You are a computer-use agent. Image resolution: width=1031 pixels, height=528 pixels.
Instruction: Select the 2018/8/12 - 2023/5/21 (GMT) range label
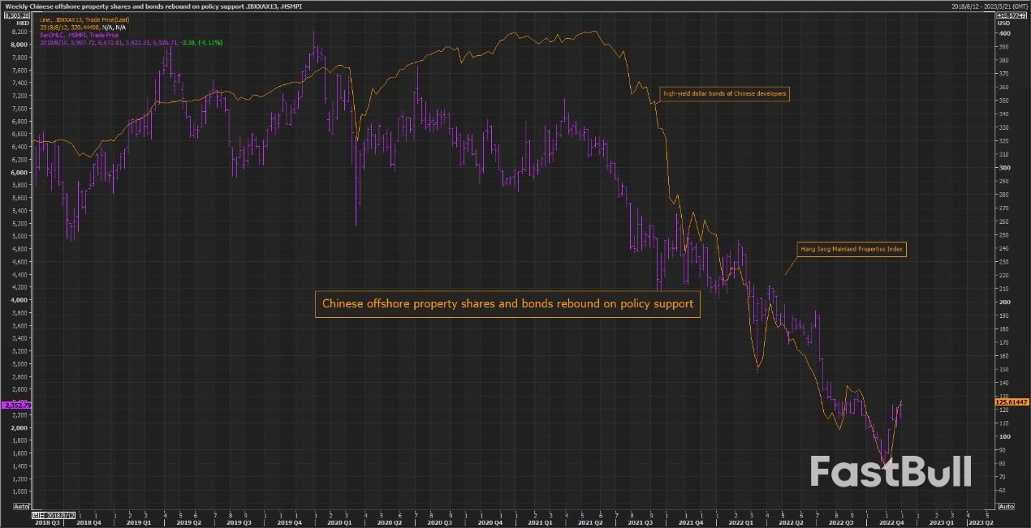click(994, 6)
